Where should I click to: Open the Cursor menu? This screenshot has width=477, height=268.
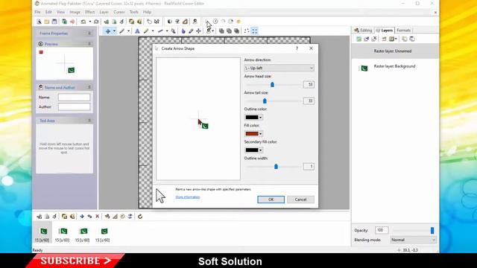pos(119,12)
